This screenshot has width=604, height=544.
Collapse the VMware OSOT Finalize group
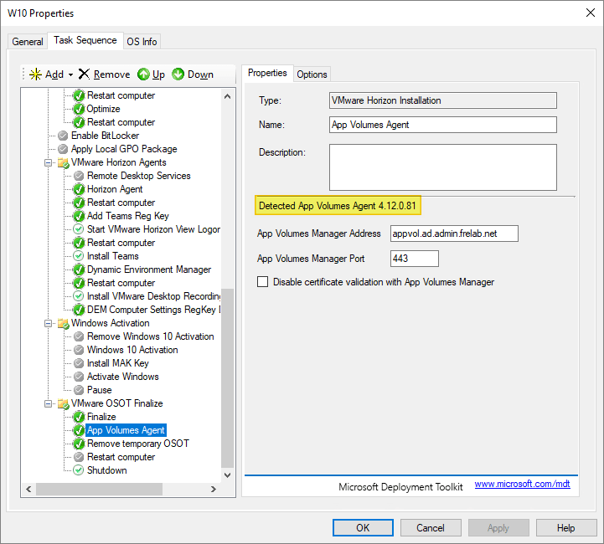tap(49, 403)
